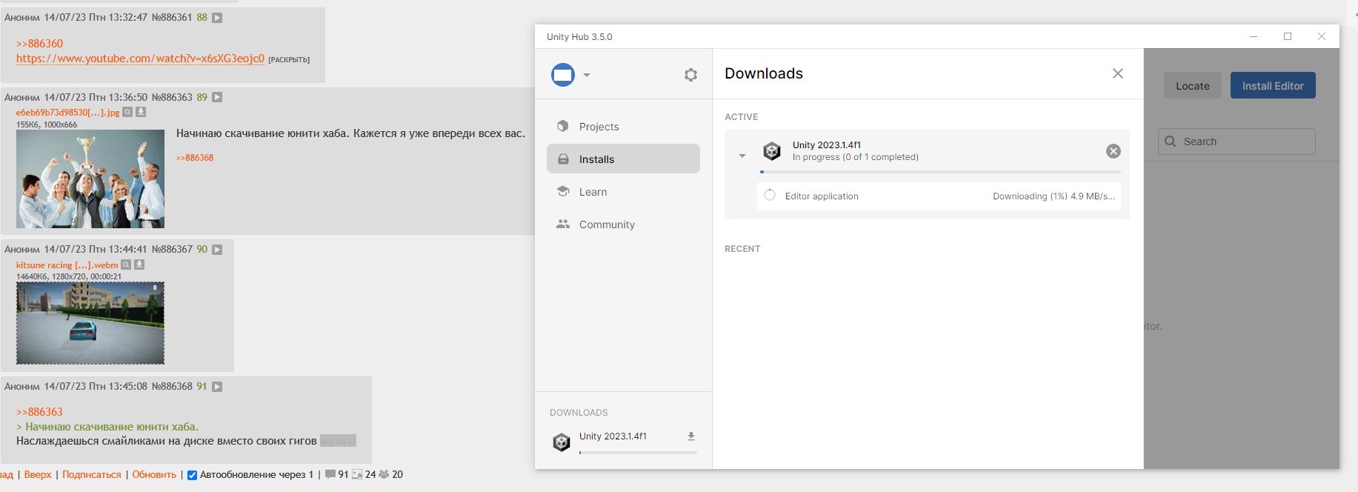Click the image search icon beside the jpg

click(127, 113)
